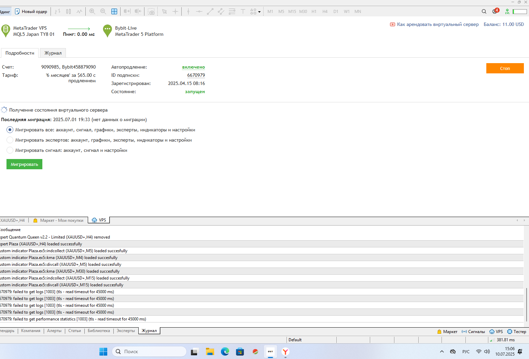Toggle chart shift icon

pos(138,12)
